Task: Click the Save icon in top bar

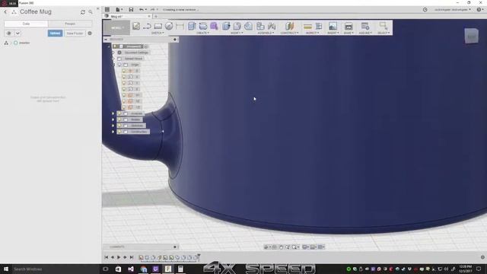Action: pyautogui.click(x=131, y=10)
